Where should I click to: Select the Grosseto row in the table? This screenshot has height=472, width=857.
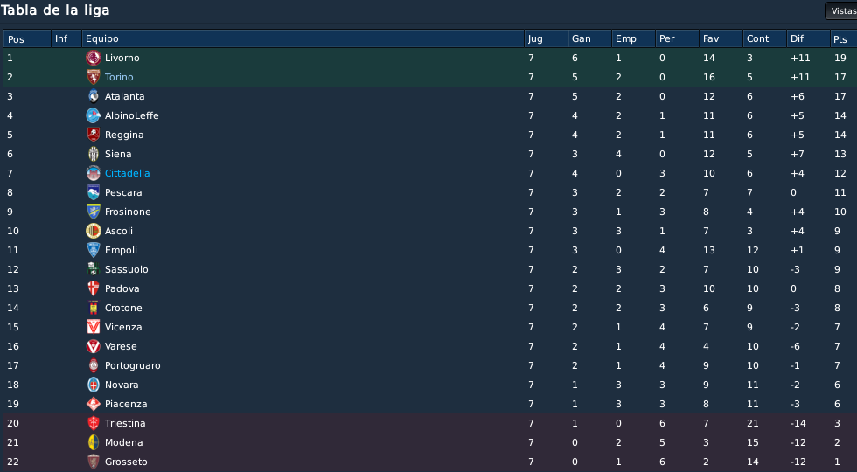tap(428, 462)
